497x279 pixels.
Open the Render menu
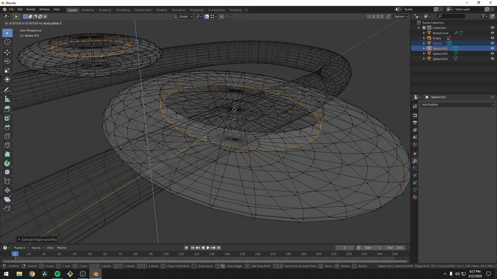pos(31,9)
